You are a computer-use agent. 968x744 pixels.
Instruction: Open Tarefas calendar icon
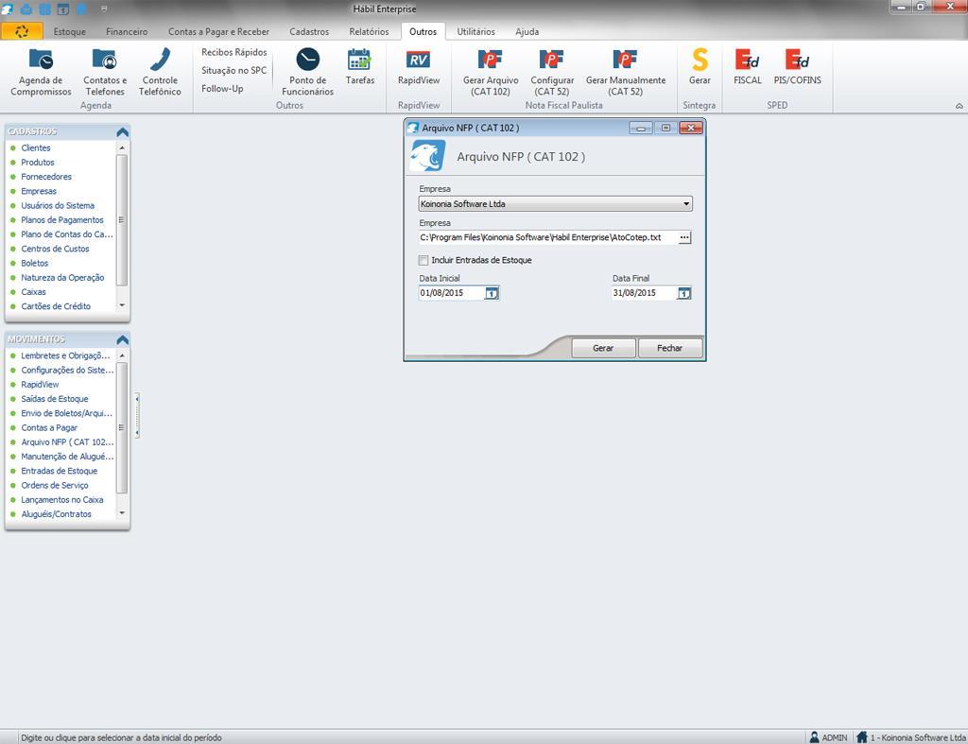coord(360,60)
